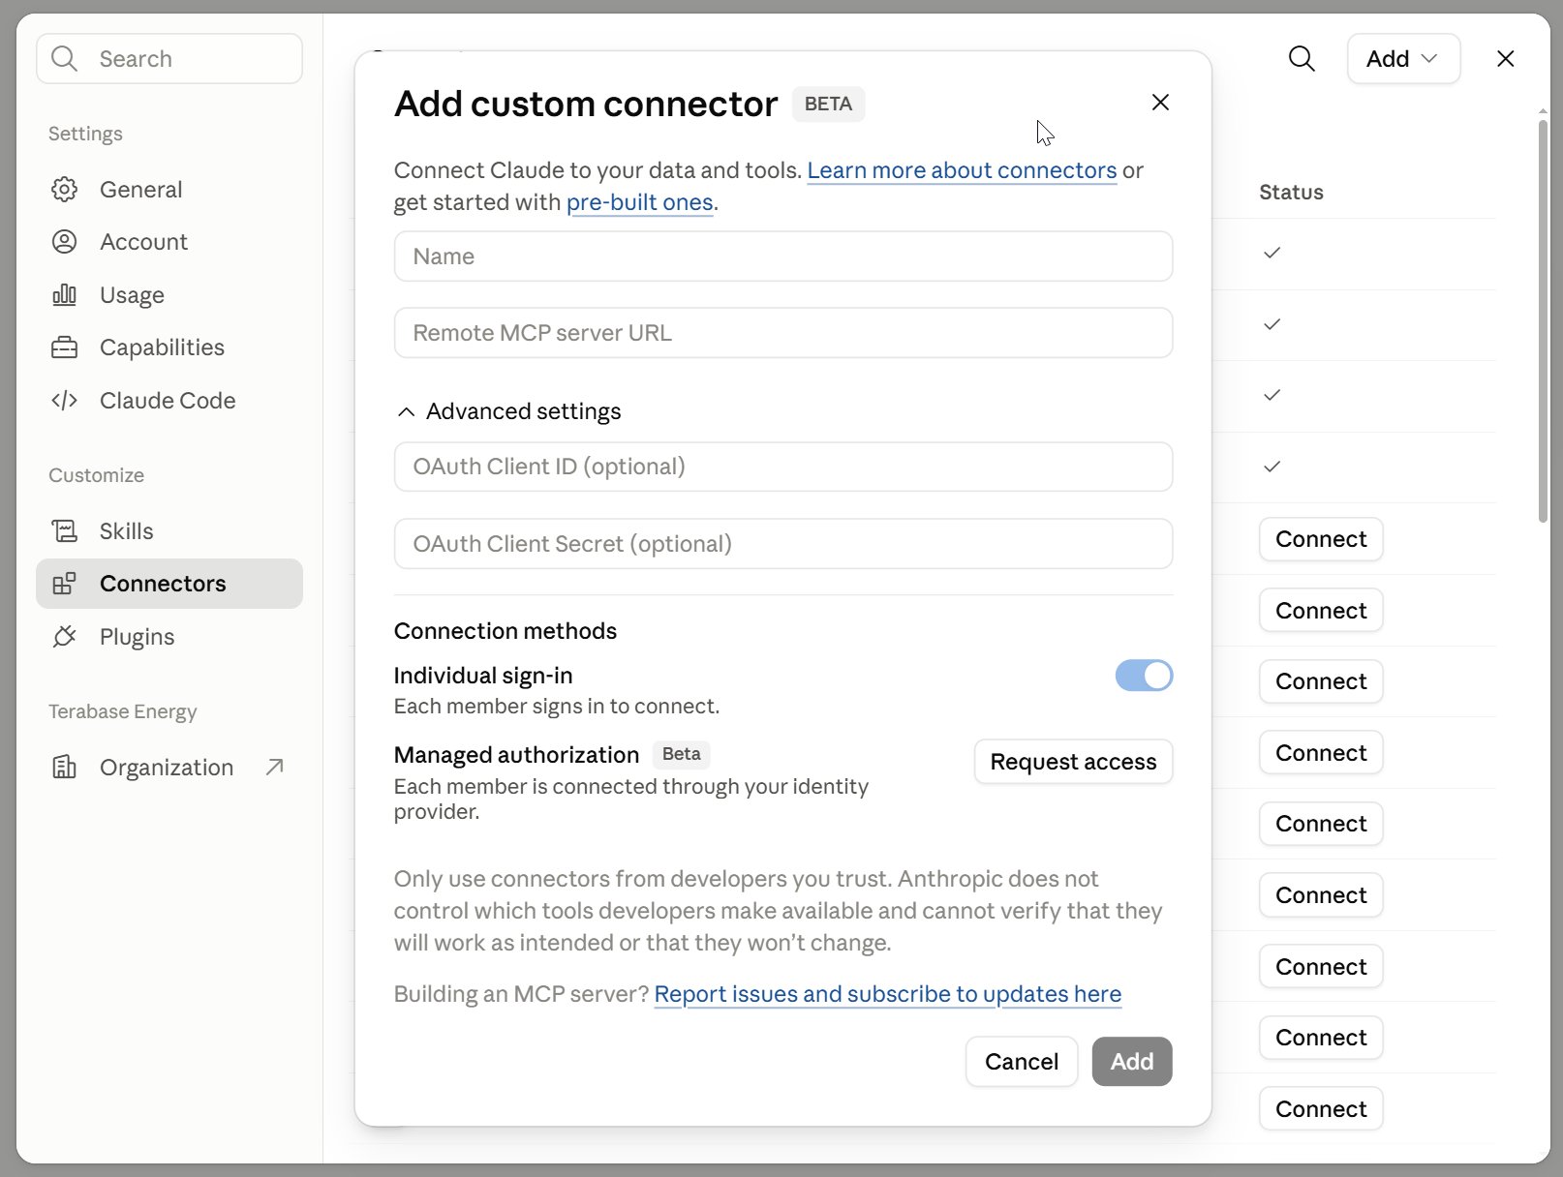Open Capabilities section

(169, 347)
